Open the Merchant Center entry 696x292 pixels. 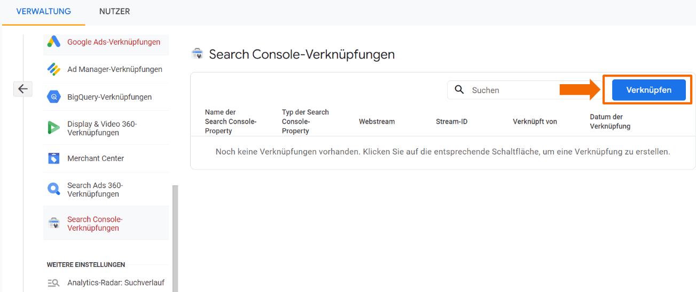96,158
